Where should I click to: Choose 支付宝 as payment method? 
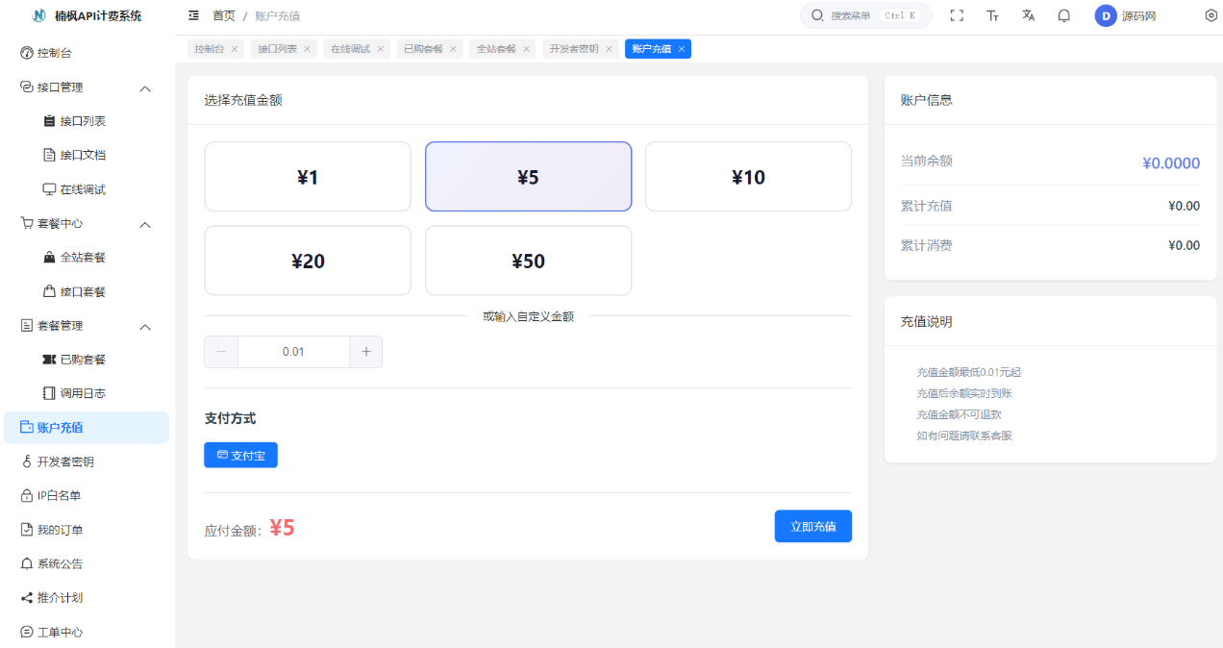[240, 455]
